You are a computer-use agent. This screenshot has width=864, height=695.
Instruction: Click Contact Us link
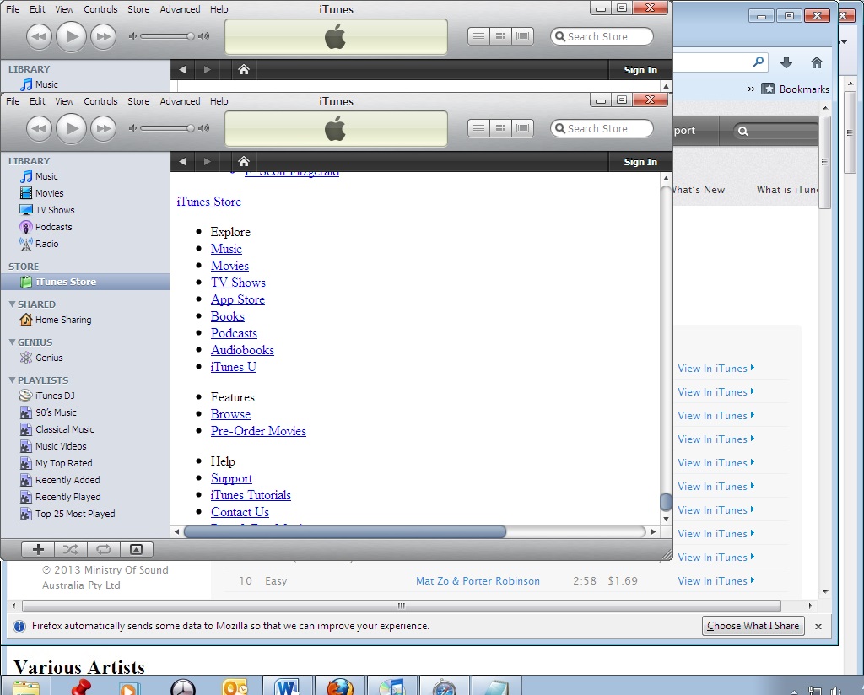[240, 512]
